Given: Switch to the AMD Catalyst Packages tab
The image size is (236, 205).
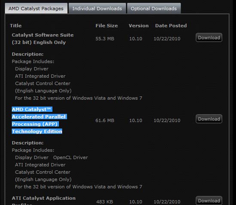Looking at the screenshot, I should 36,9.
